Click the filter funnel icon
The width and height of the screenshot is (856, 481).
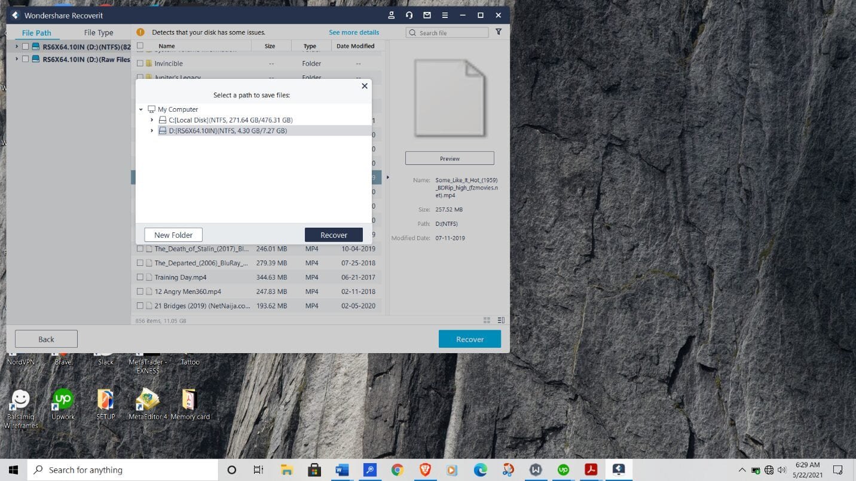[x=499, y=32]
